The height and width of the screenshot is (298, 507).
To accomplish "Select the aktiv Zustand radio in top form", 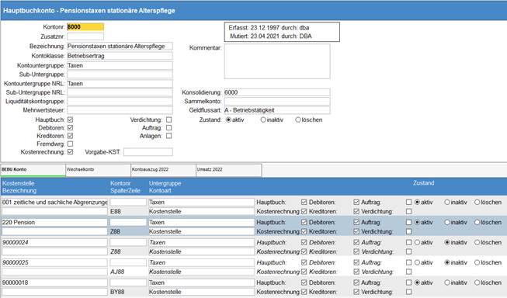I will coord(228,120).
